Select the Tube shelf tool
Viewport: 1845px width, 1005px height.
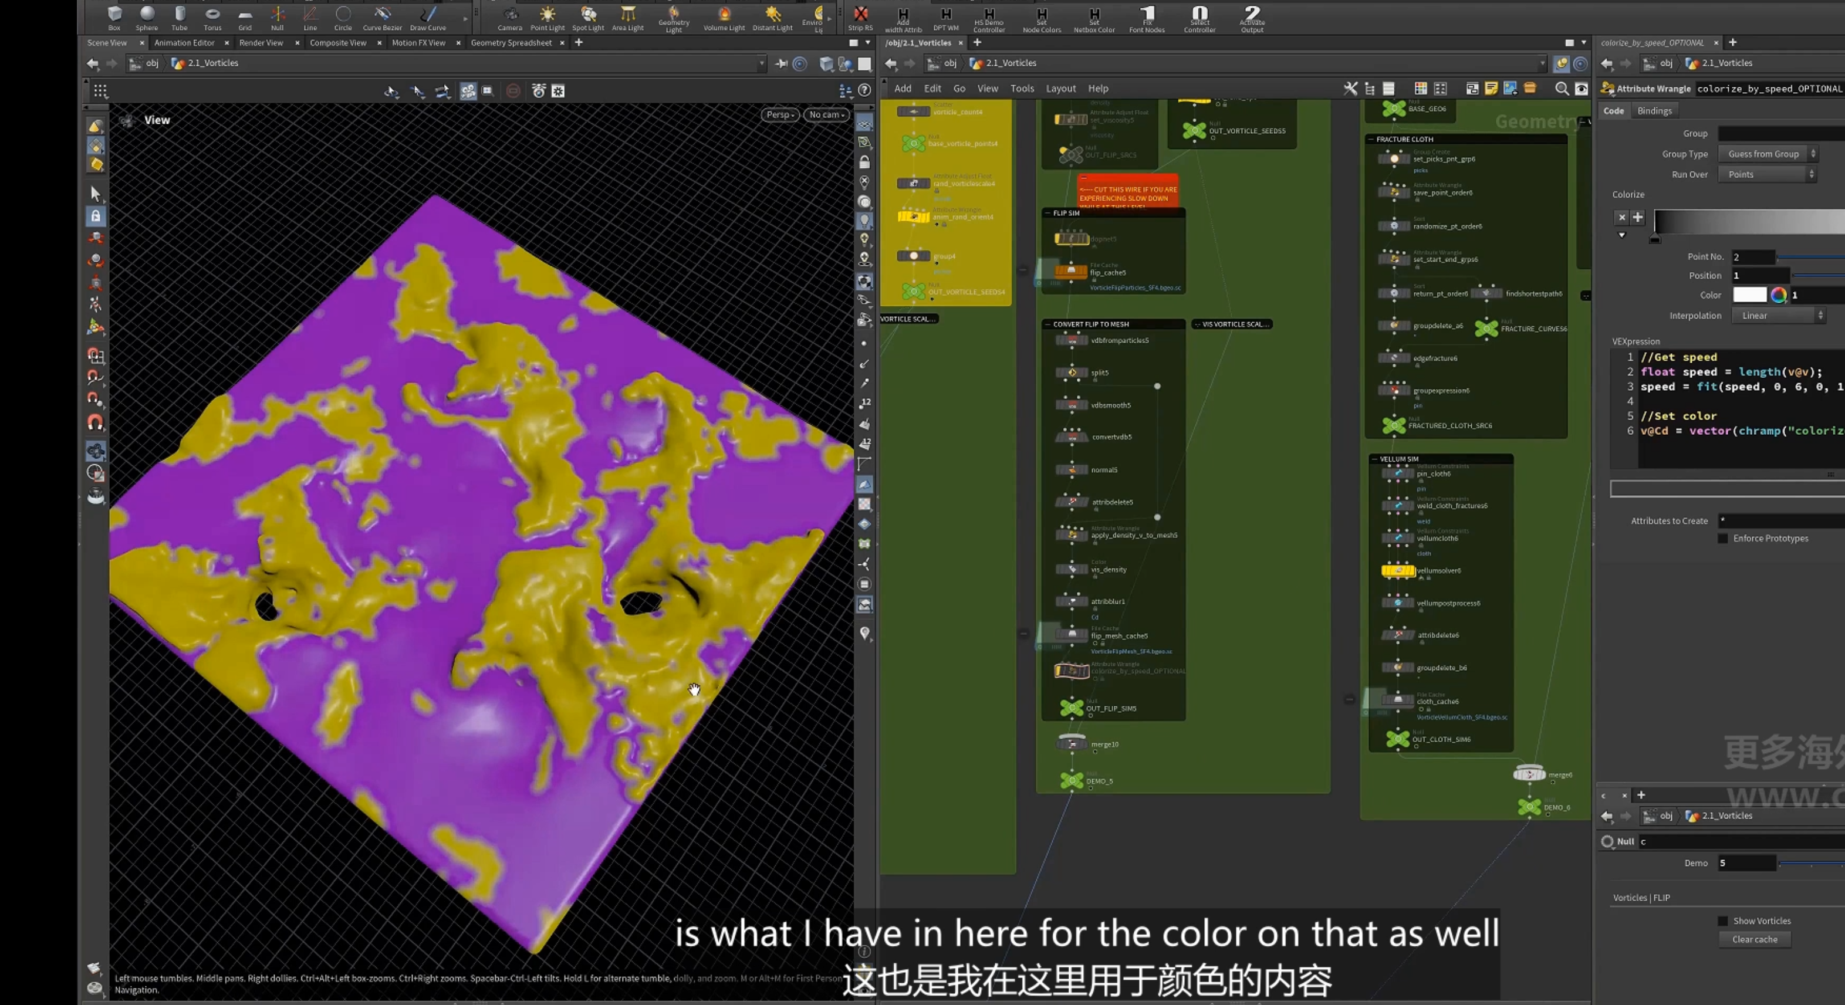point(179,18)
